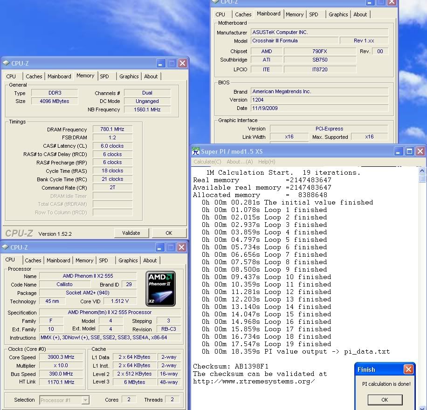Screen dimensions: 427x410
Task: Maximize the Super PI window
Action: [409, 151]
